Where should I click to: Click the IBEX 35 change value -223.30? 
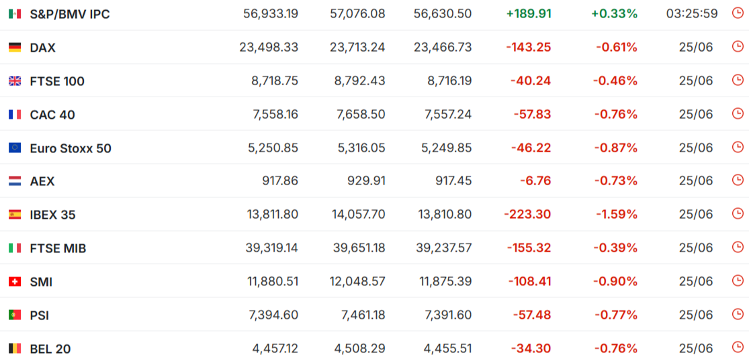(x=527, y=214)
